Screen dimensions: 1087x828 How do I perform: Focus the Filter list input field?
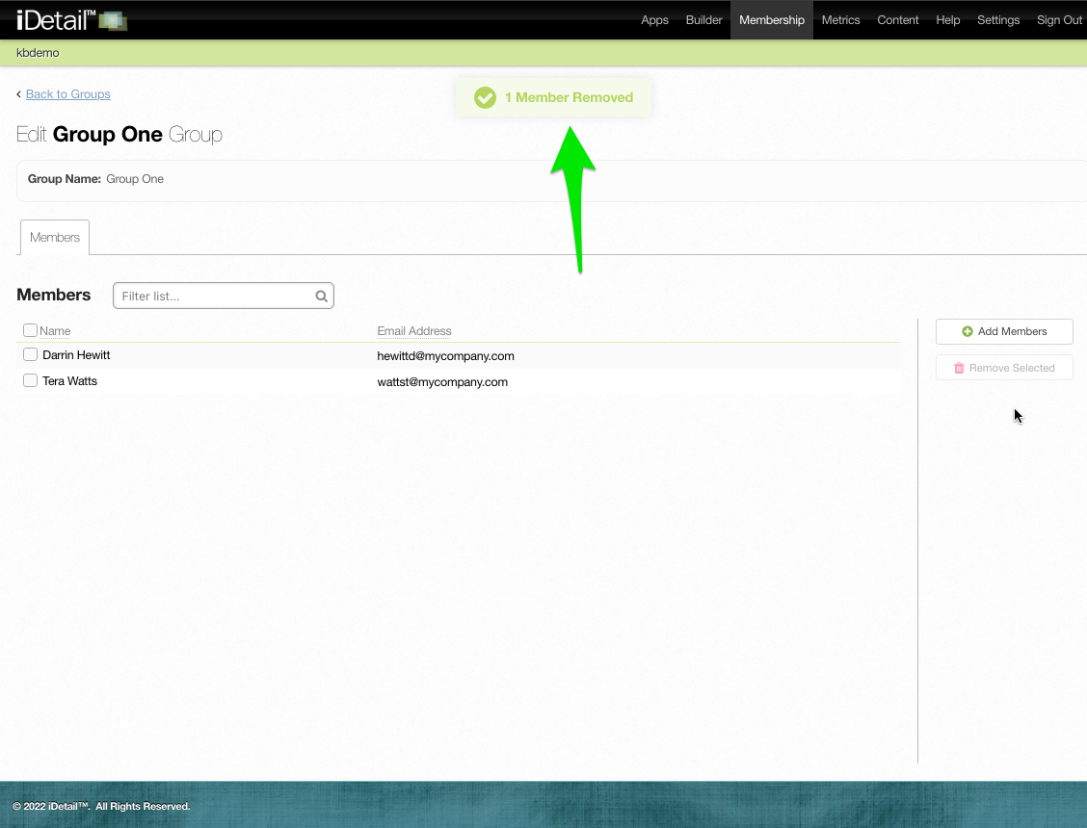(x=224, y=296)
